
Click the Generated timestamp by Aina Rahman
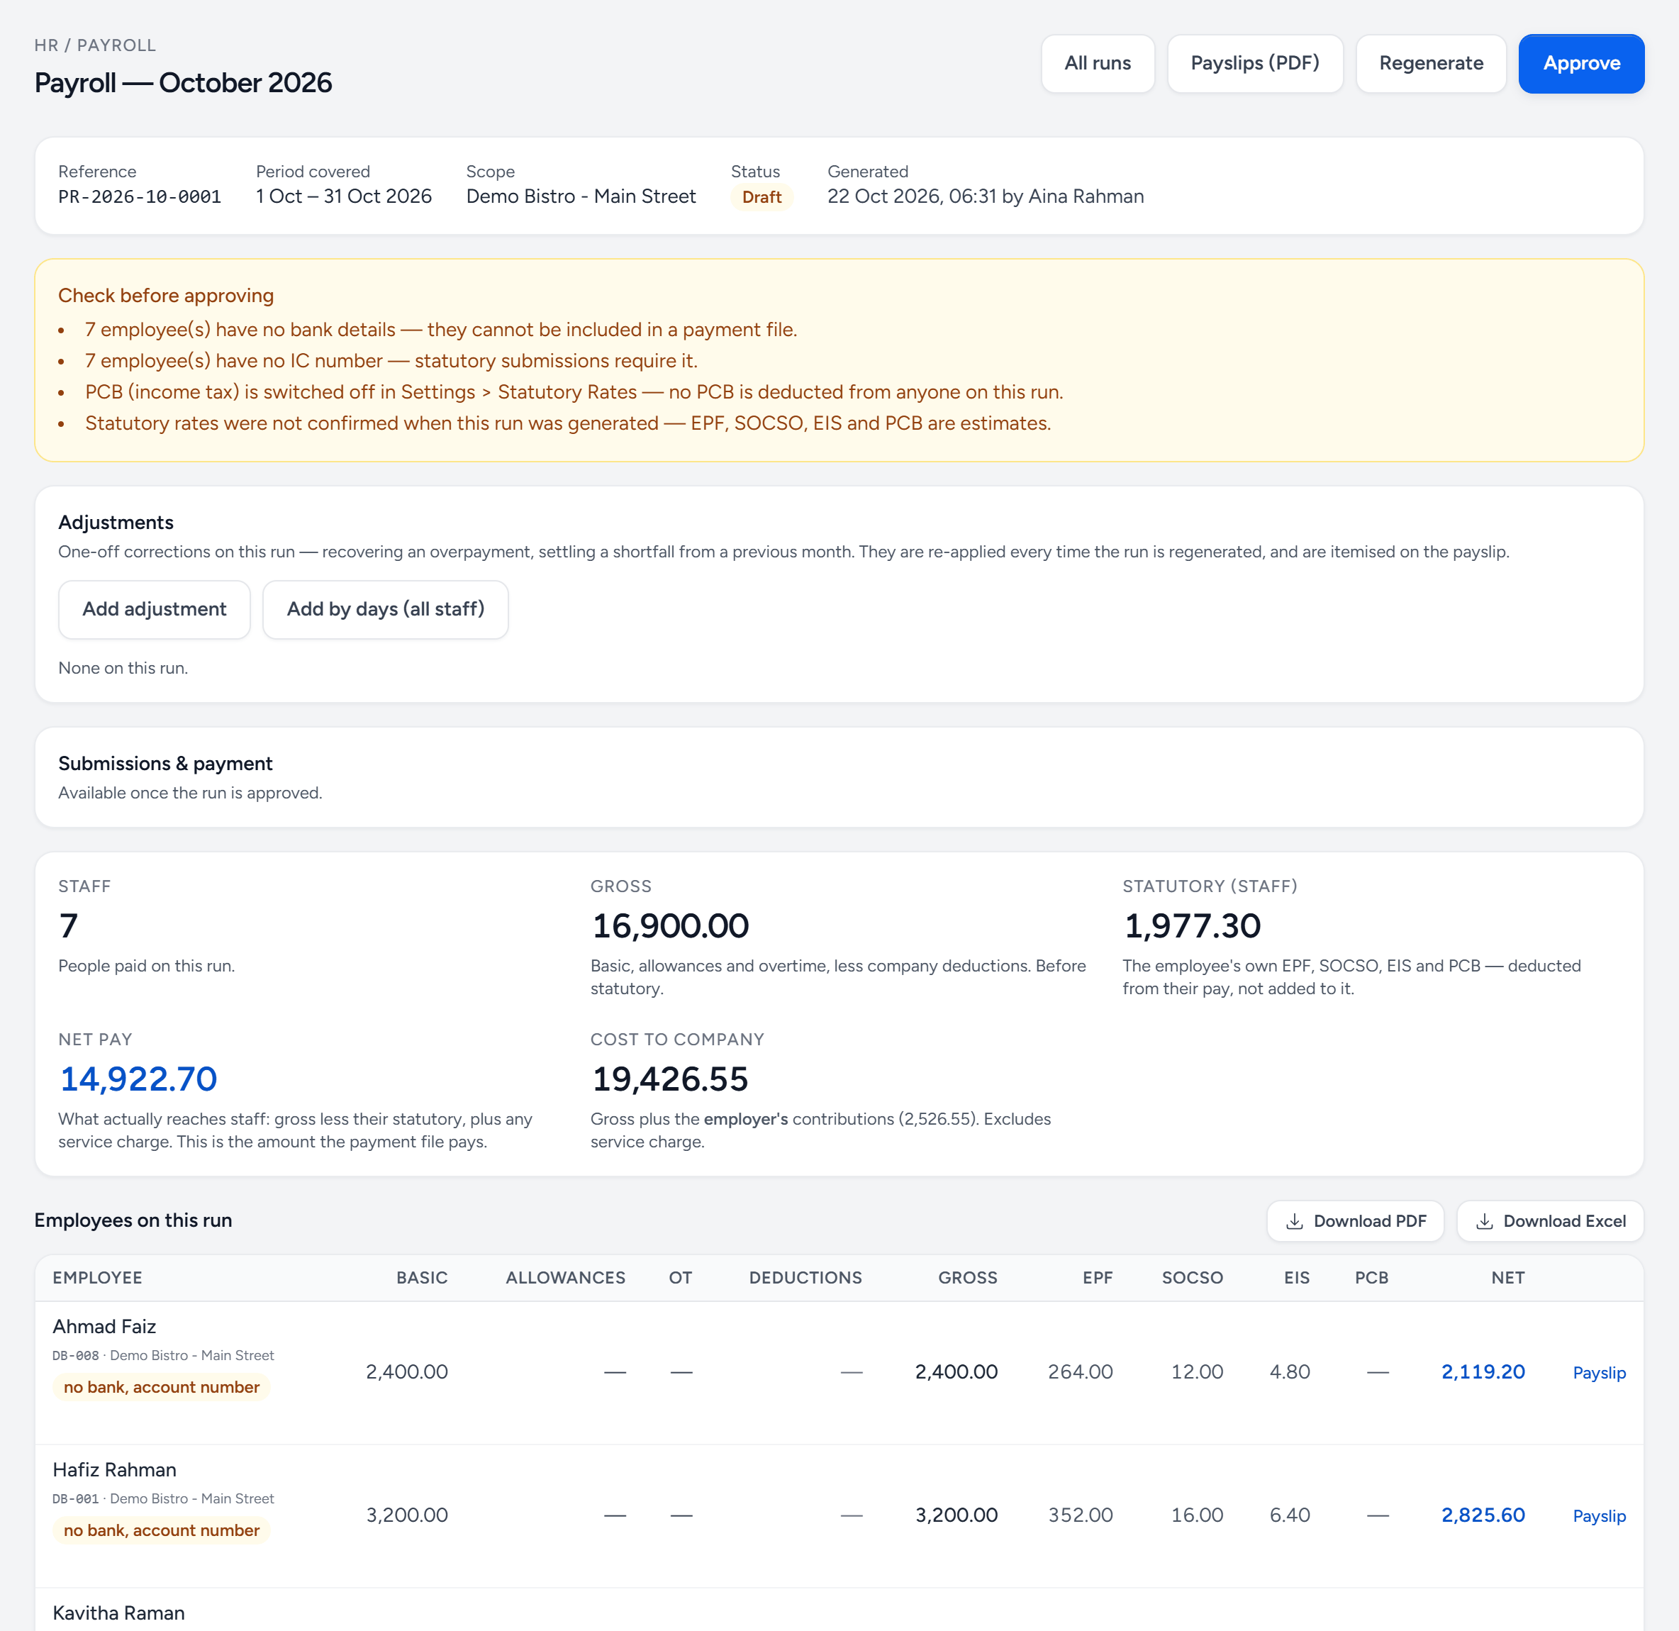(x=985, y=196)
